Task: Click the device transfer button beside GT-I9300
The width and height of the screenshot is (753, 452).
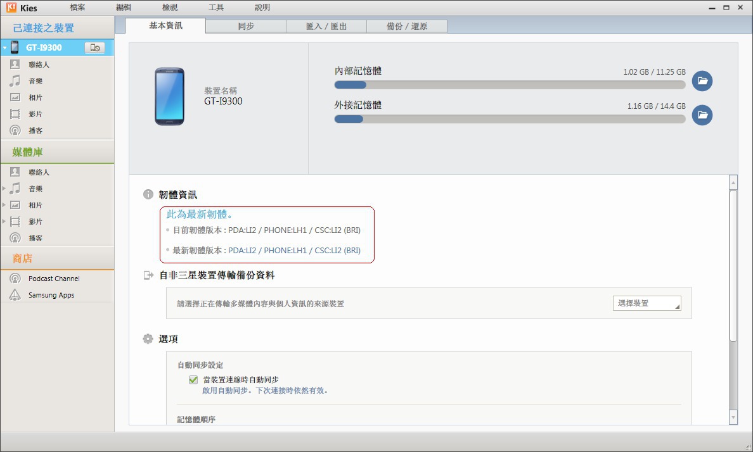Action: click(94, 47)
